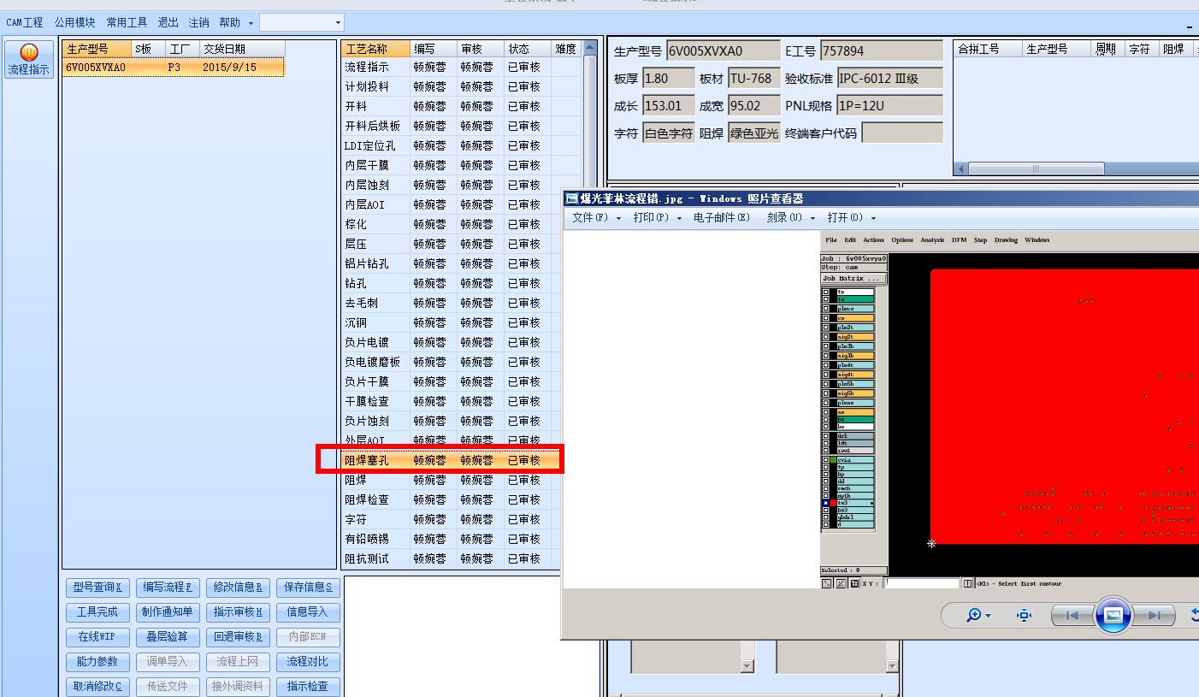1199x697 pixels.
Task: Click 能力参数 button
Action: coord(97,661)
